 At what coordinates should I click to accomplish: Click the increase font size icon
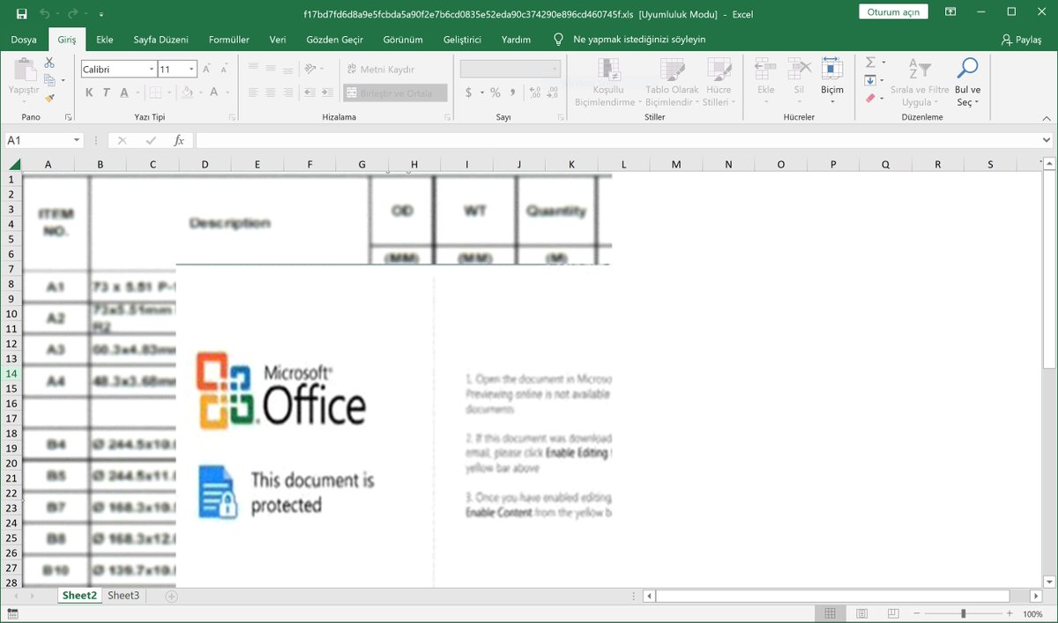click(x=206, y=69)
